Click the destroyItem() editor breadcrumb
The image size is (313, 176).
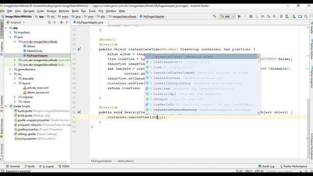click(126, 161)
